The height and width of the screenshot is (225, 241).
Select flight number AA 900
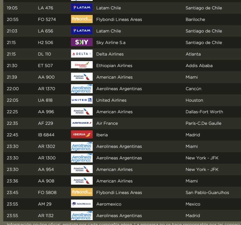coord(46,77)
